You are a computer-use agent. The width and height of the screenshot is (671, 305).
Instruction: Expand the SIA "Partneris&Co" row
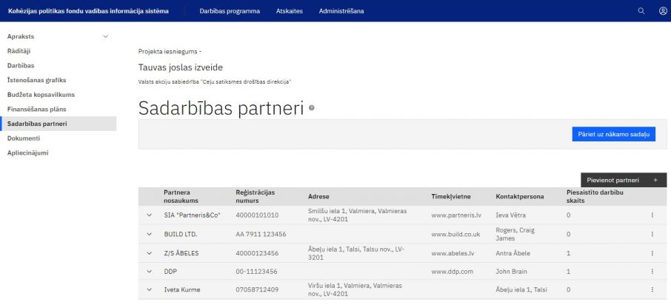(x=149, y=215)
